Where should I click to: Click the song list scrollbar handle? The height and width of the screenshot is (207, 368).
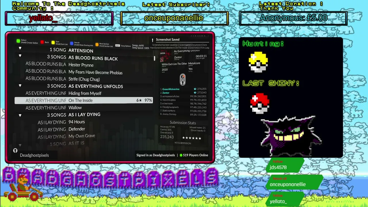[154, 58]
